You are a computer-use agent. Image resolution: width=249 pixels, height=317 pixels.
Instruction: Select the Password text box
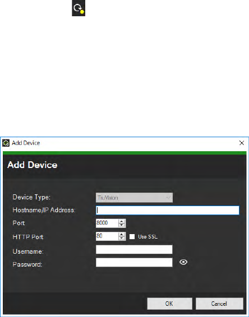(134, 263)
